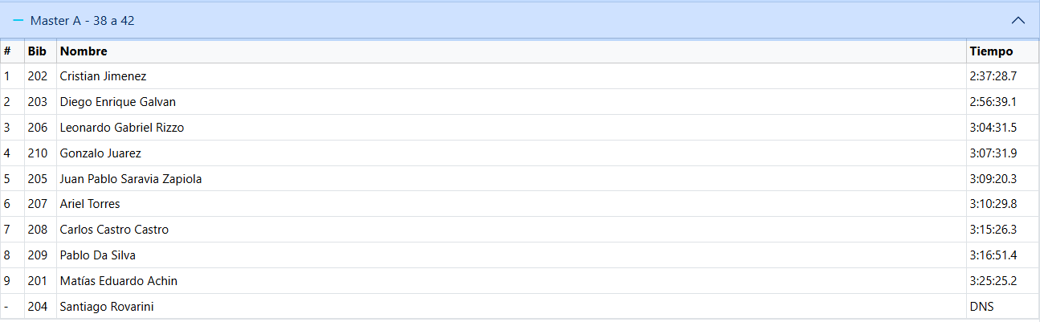Click the Bib column header

point(37,51)
